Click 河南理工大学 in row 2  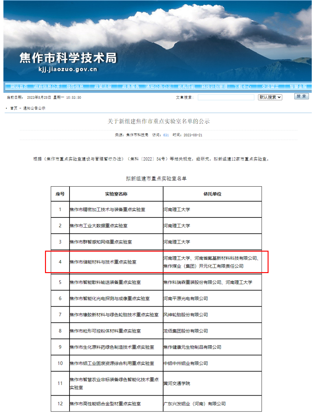(177, 226)
